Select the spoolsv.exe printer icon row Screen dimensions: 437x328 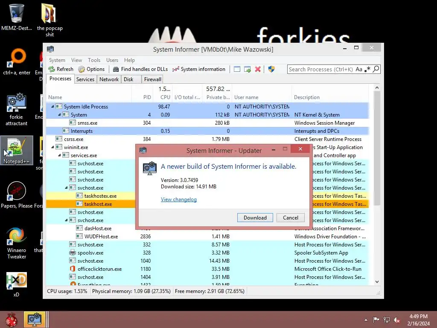[x=207, y=253]
